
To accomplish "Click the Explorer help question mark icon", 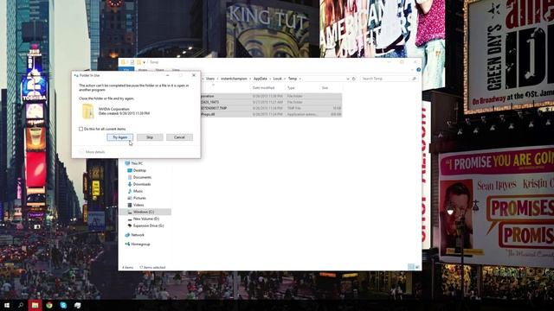I will pos(418,70).
